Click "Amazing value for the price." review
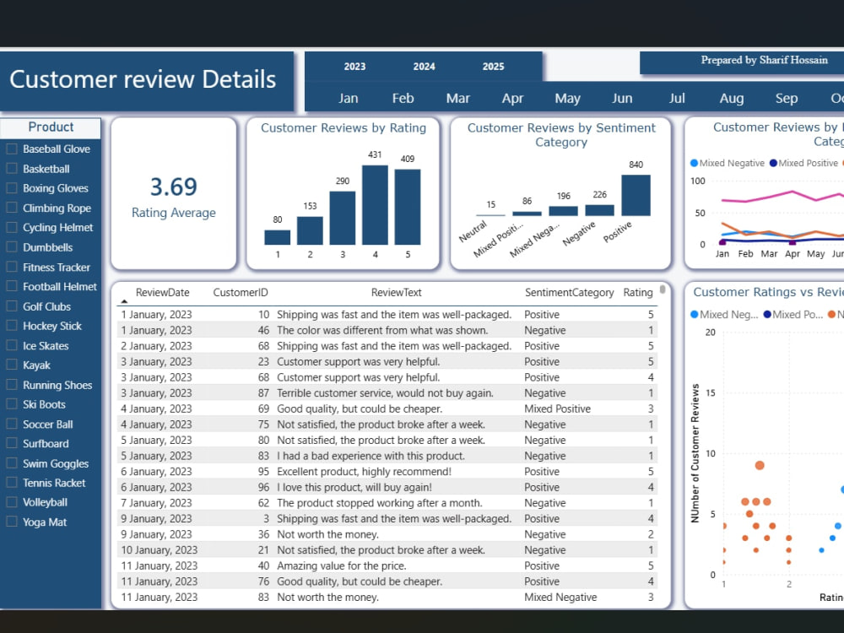The width and height of the screenshot is (844, 633). pyautogui.click(x=342, y=565)
